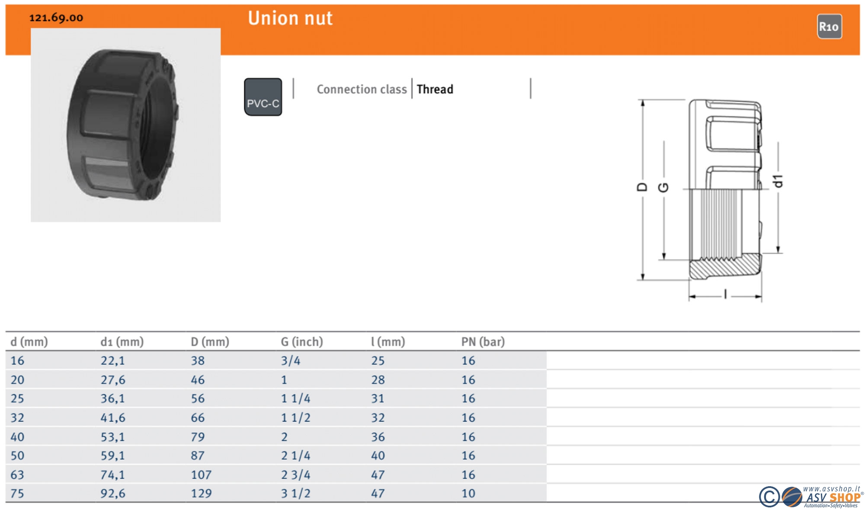Click the Connection class label
The image size is (865, 510).
362,89
